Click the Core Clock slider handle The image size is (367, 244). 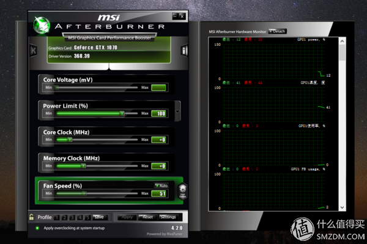coord(70,140)
